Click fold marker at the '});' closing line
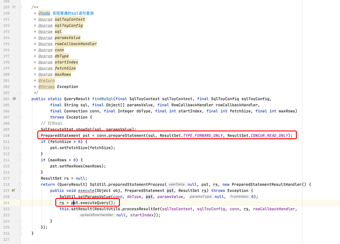 coord(20,227)
